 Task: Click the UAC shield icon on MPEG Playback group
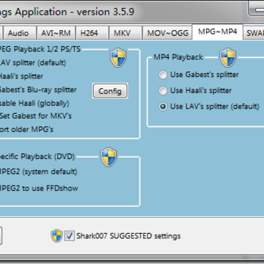click(x=118, y=58)
